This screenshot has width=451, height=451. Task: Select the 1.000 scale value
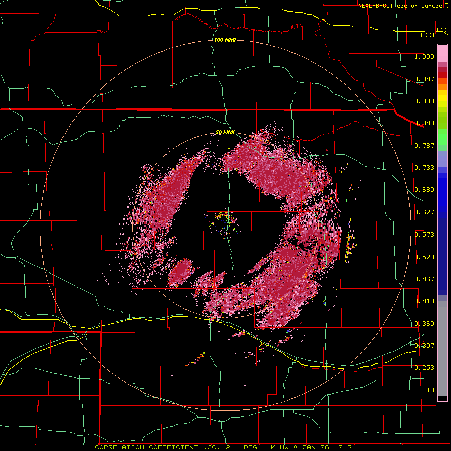(424, 56)
